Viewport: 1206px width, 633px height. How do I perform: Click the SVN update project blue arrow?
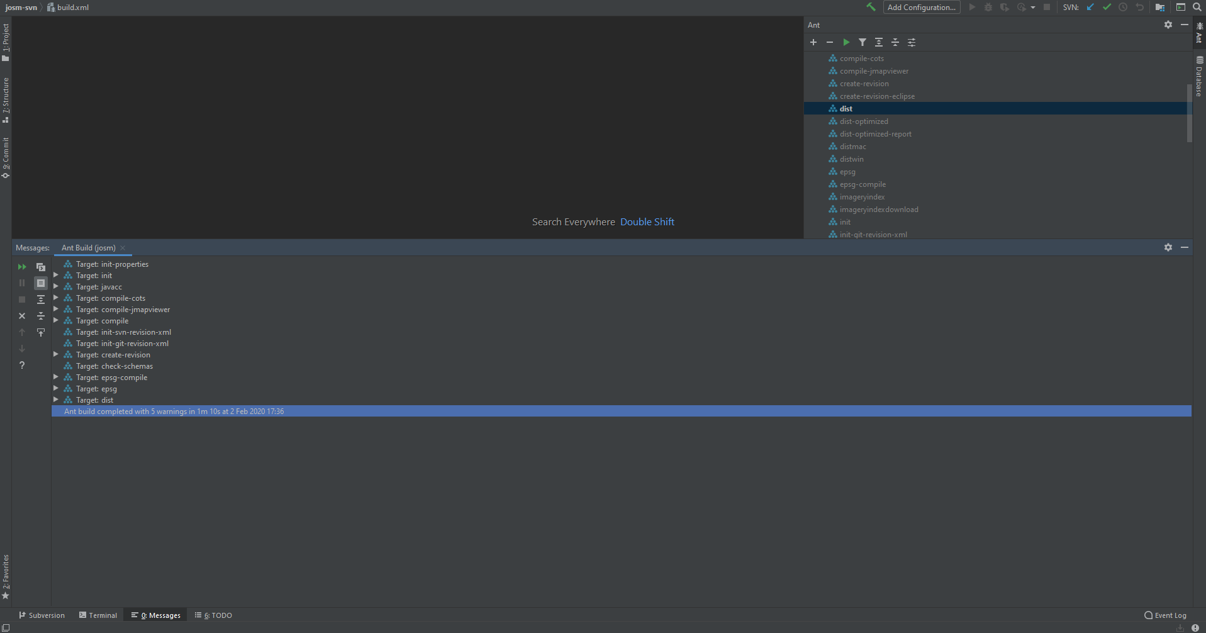pyautogui.click(x=1090, y=7)
